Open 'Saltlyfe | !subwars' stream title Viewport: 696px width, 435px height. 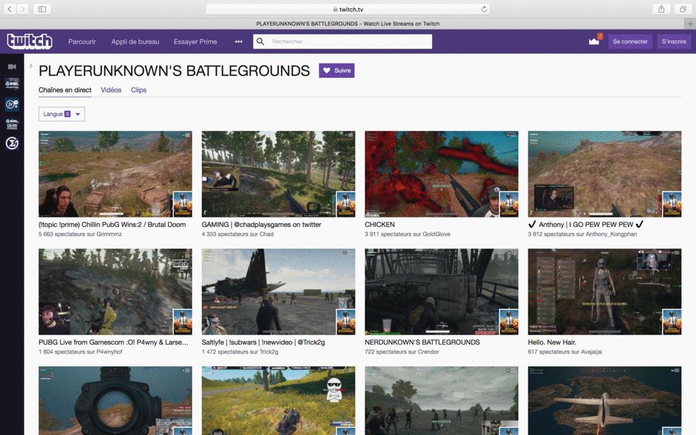pyautogui.click(x=263, y=342)
